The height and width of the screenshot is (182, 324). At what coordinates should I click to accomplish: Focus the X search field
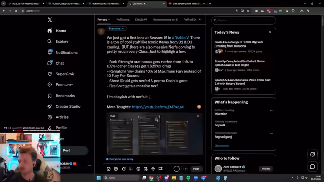pyautogui.click(x=244, y=20)
